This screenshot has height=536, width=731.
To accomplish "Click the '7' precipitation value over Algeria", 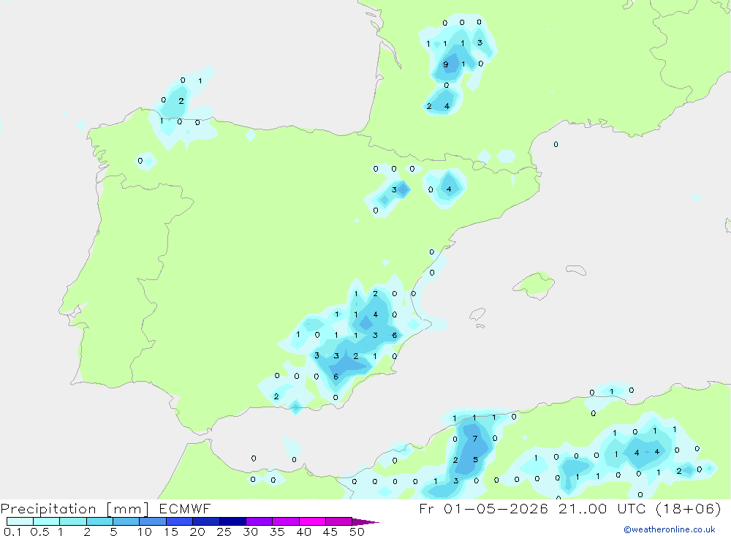I will [x=475, y=439].
